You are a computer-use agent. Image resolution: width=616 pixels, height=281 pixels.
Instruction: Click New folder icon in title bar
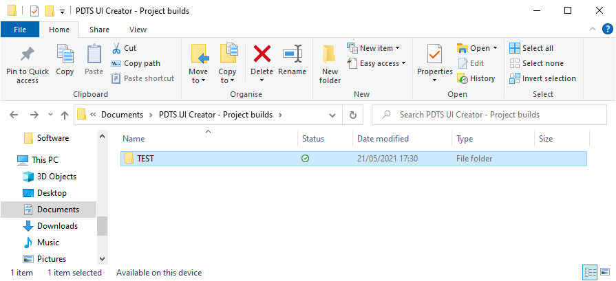pyautogui.click(x=50, y=11)
